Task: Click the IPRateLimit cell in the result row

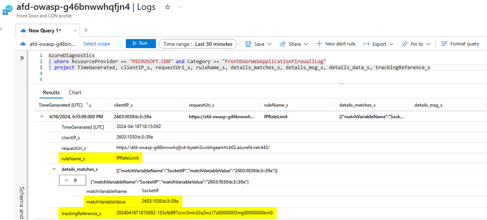Action: [x=275, y=117]
